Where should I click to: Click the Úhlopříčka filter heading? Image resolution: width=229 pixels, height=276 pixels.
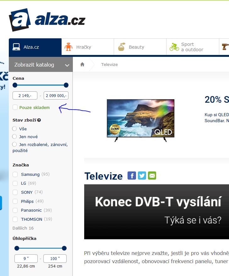click(x=25, y=239)
